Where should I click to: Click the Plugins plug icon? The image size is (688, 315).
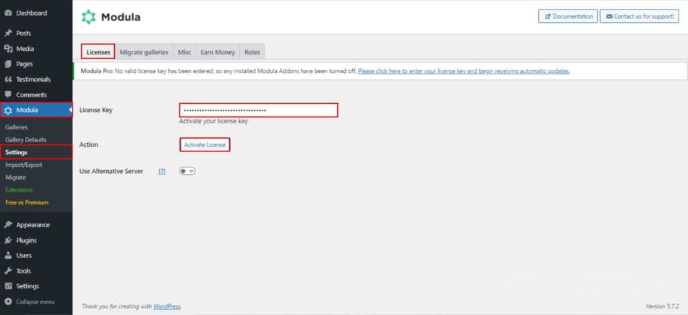click(8, 240)
